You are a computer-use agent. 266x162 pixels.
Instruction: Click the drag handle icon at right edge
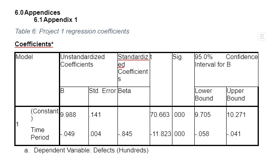pos(262,36)
